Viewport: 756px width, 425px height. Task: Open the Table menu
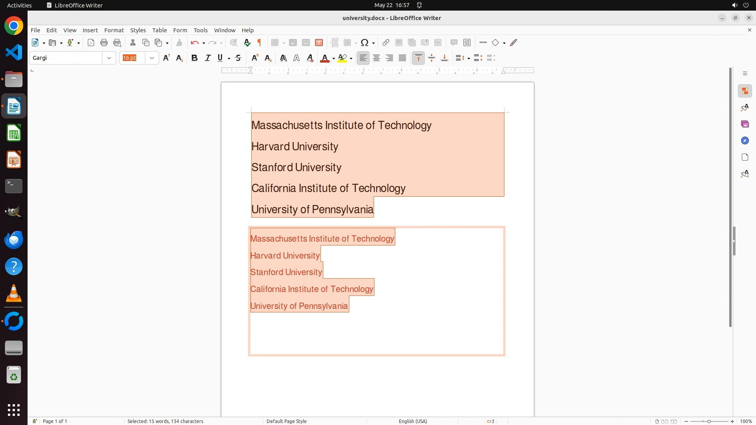coord(159,30)
